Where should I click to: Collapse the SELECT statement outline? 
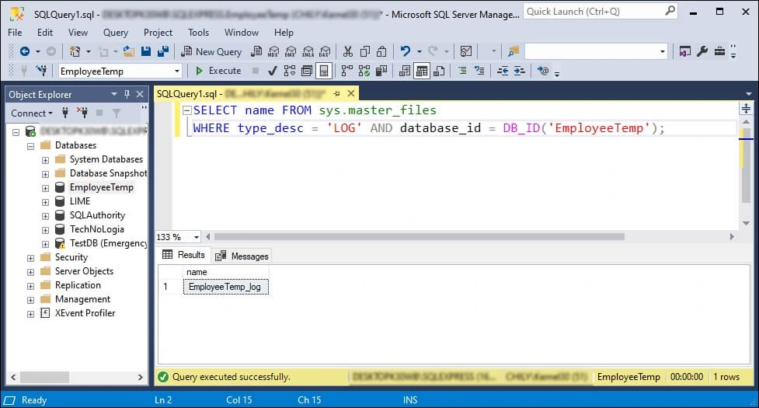tap(187, 110)
